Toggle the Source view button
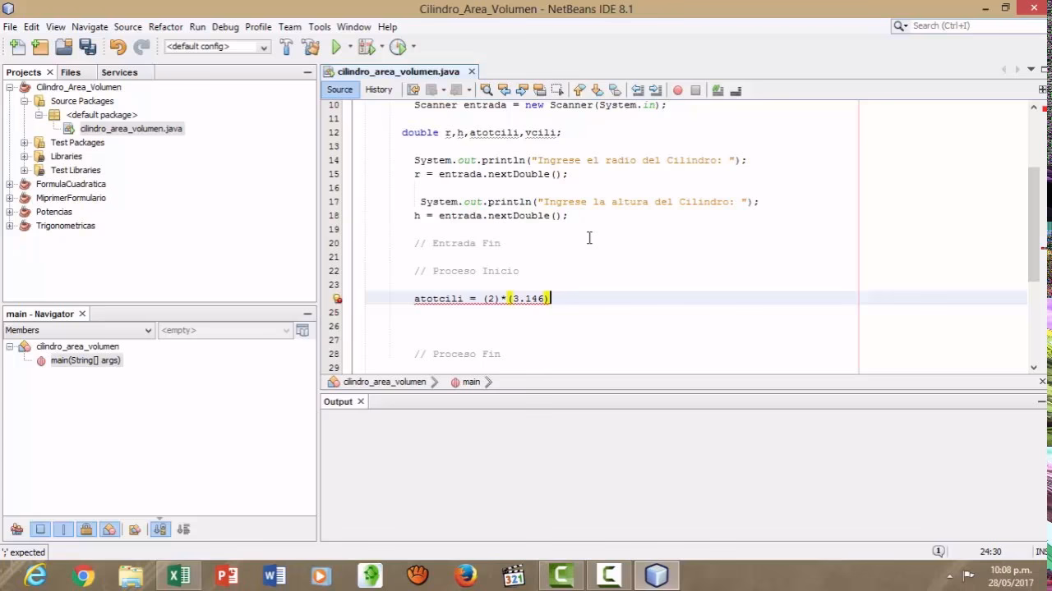Viewport: 1052px width, 591px height. [339, 89]
